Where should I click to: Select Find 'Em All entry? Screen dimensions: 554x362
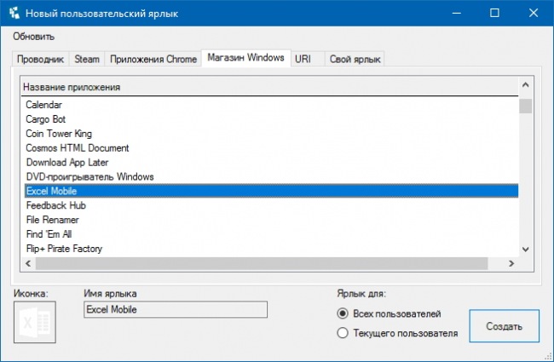point(271,234)
